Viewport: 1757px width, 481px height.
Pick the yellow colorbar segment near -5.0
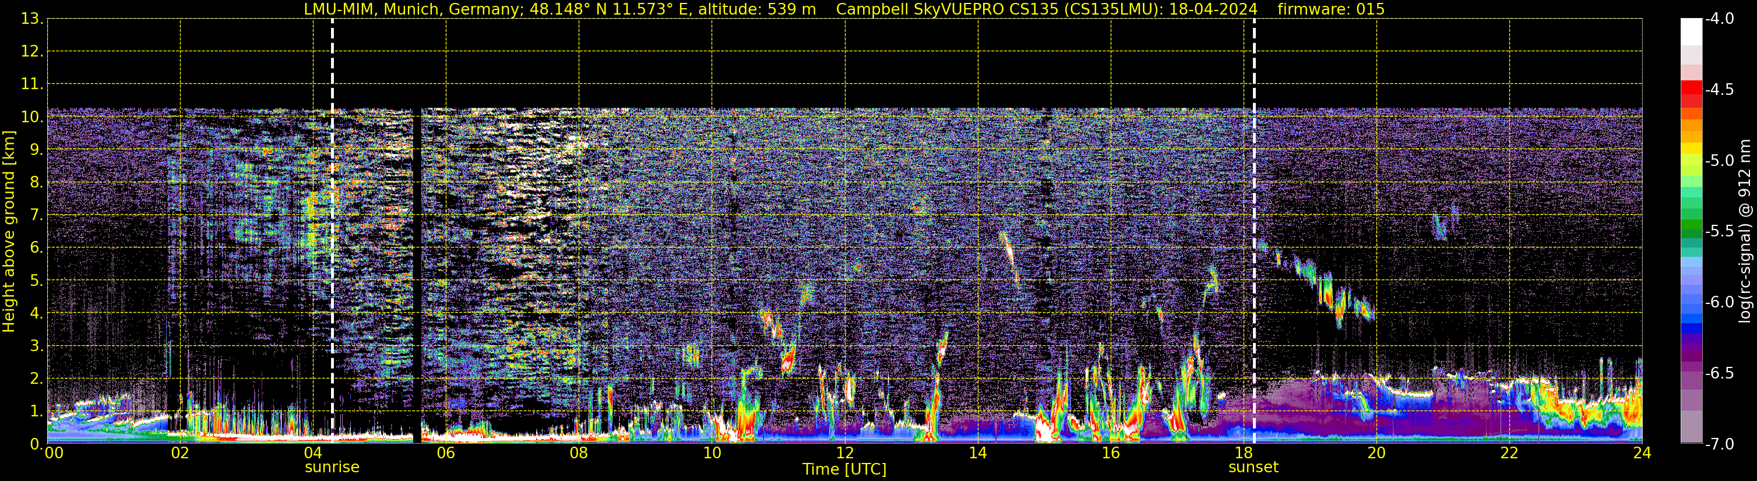click(1691, 148)
